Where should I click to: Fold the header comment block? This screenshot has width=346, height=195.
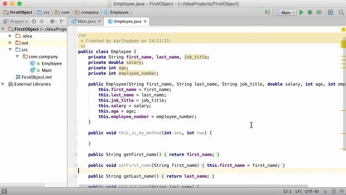[76, 35]
